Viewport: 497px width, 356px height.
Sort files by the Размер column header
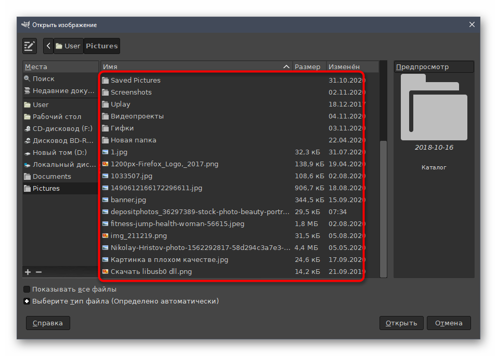[x=309, y=67]
